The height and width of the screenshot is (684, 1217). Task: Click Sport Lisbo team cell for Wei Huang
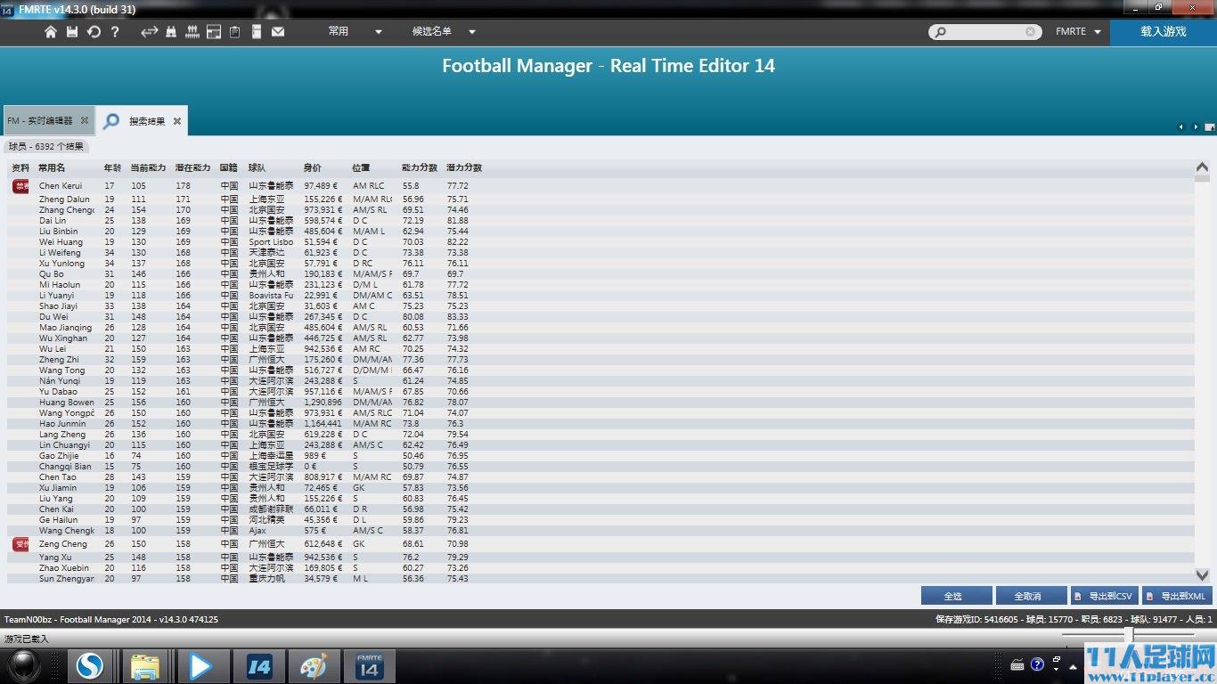point(271,242)
